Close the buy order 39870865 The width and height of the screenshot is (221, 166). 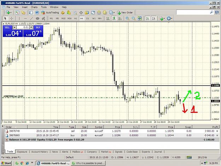tap(217, 136)
